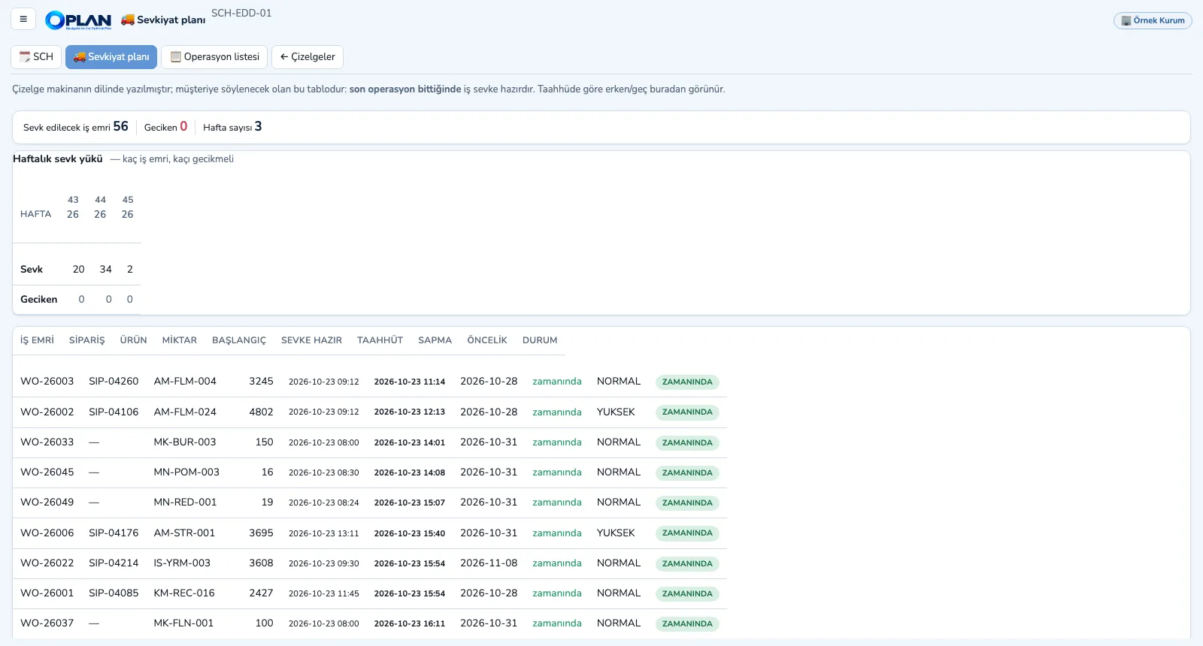
Task: Click order number SIP-04085
Action: pyautogui.click(x=114, y=593)
